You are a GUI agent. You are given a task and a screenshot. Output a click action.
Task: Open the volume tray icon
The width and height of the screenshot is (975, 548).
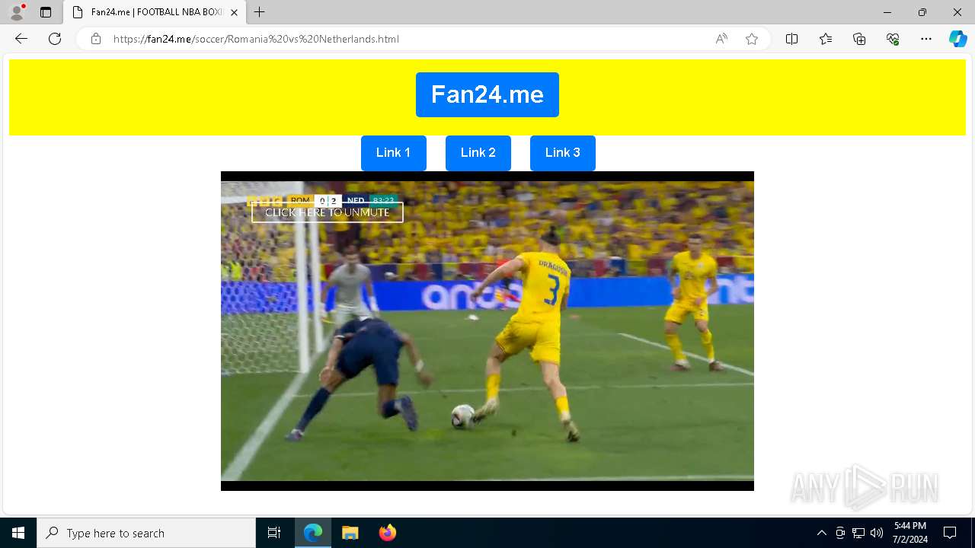pos(877,533)
